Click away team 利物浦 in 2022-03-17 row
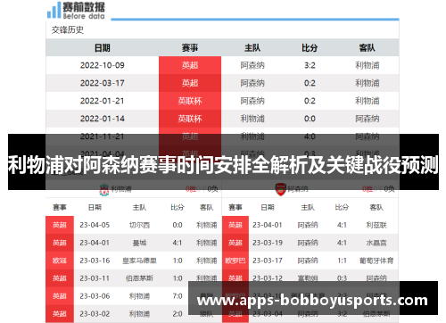The width and height of the screenshot is (446, 323). pyautogui.click(x=368, y=83)
